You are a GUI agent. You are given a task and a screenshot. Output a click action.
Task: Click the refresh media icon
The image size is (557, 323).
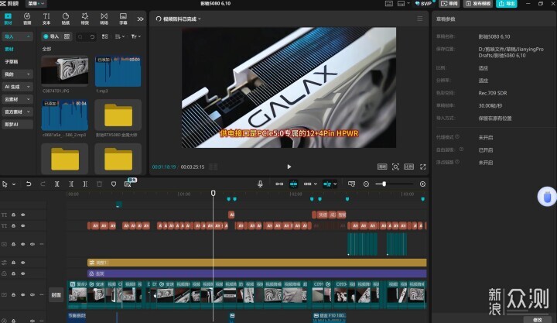[x=92, y=36]
